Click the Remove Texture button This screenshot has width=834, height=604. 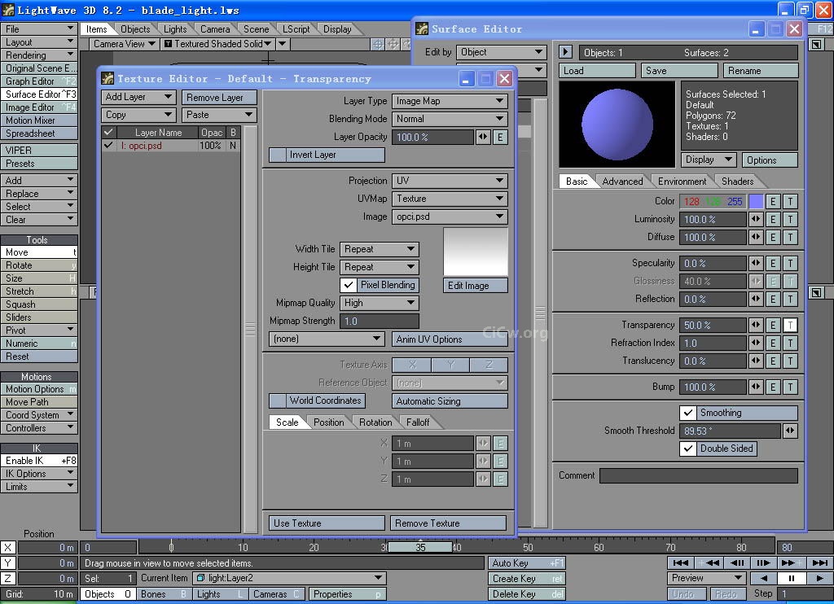pos(448,523)
